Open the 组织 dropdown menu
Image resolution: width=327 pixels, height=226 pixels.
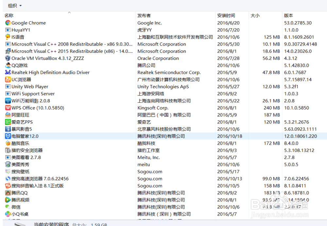coord(15,6)
